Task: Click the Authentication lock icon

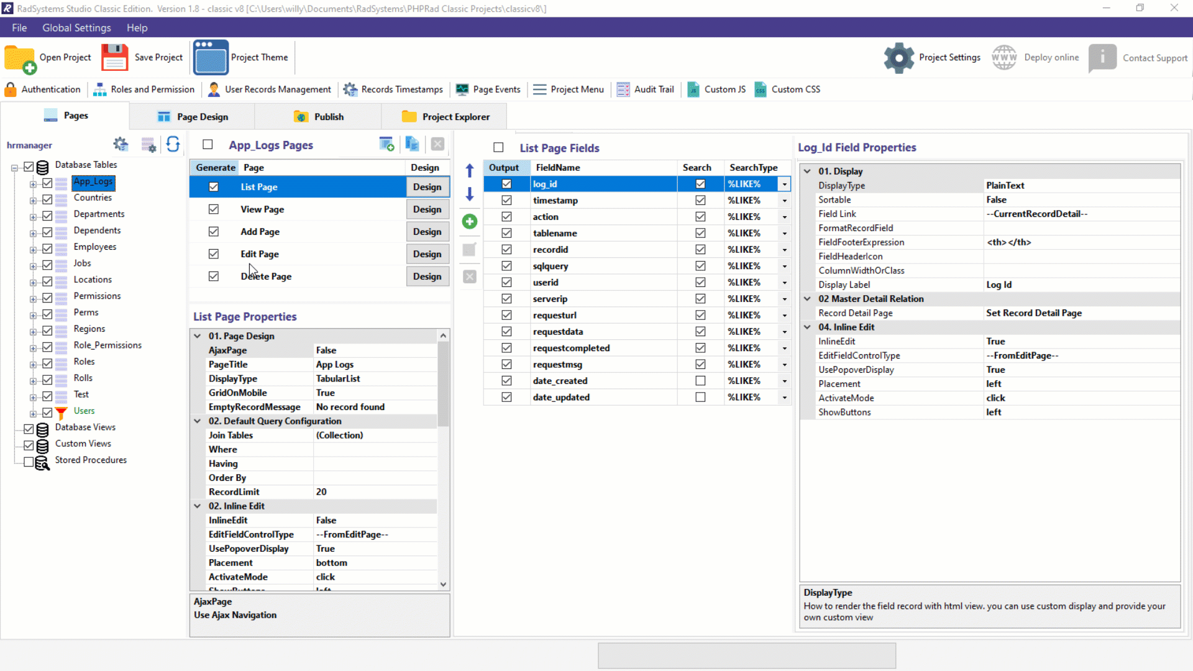Action: [11, 89]
